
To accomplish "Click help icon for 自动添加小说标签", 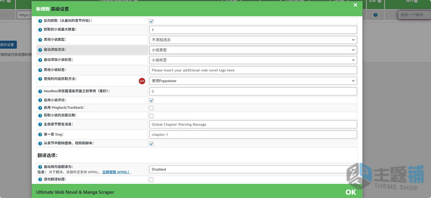I will [40, 60].
